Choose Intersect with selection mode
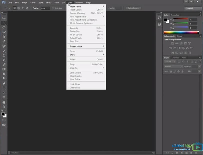Viewport: 203px width, 155px height. [x=27, y=8]
